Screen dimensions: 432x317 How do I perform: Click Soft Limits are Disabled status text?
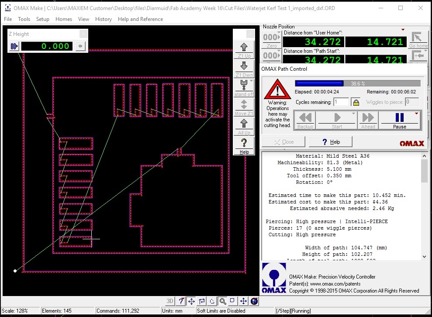[221, 310]
